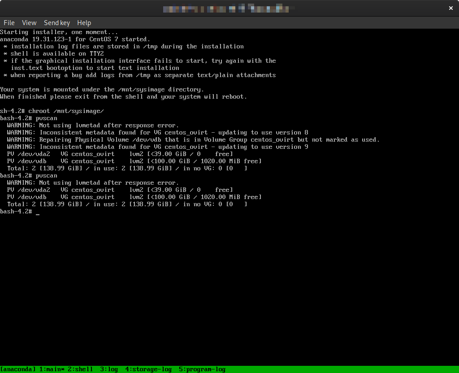Click the warning mentioning 'use version 9'
The image size is (459, 373).
pyautogui.click(x=157, y=147)
